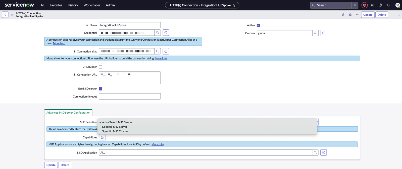Unlock the Capabilities field lock icon
402x169 pixels.
[x=102, y=137]
